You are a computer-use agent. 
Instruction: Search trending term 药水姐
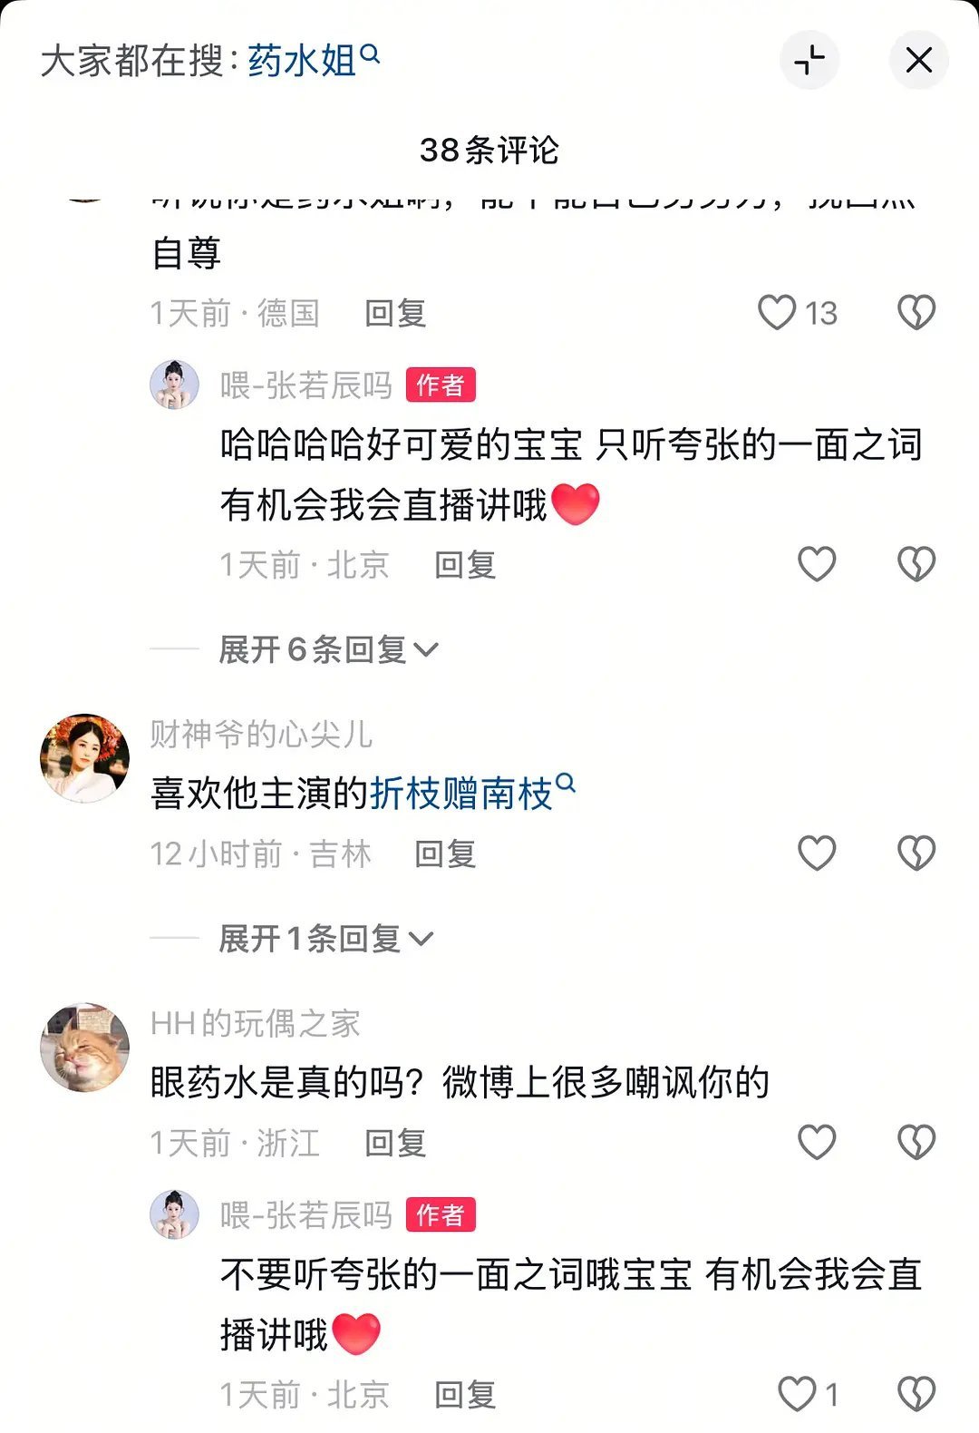click(313, 61)
